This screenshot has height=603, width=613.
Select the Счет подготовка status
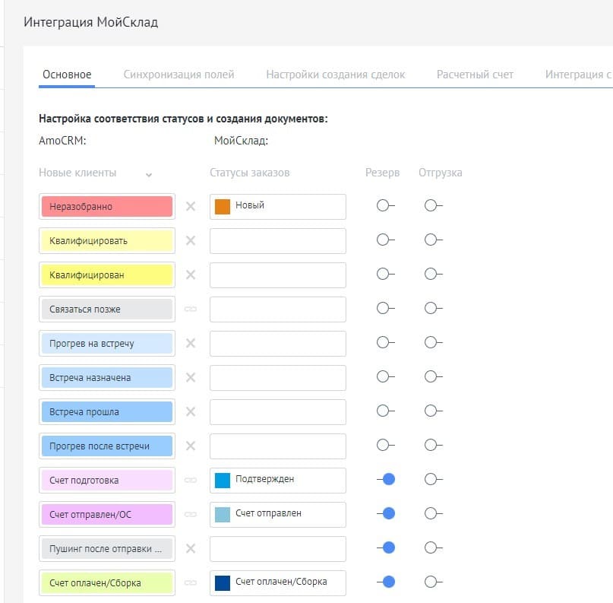[x=107, y=480]
